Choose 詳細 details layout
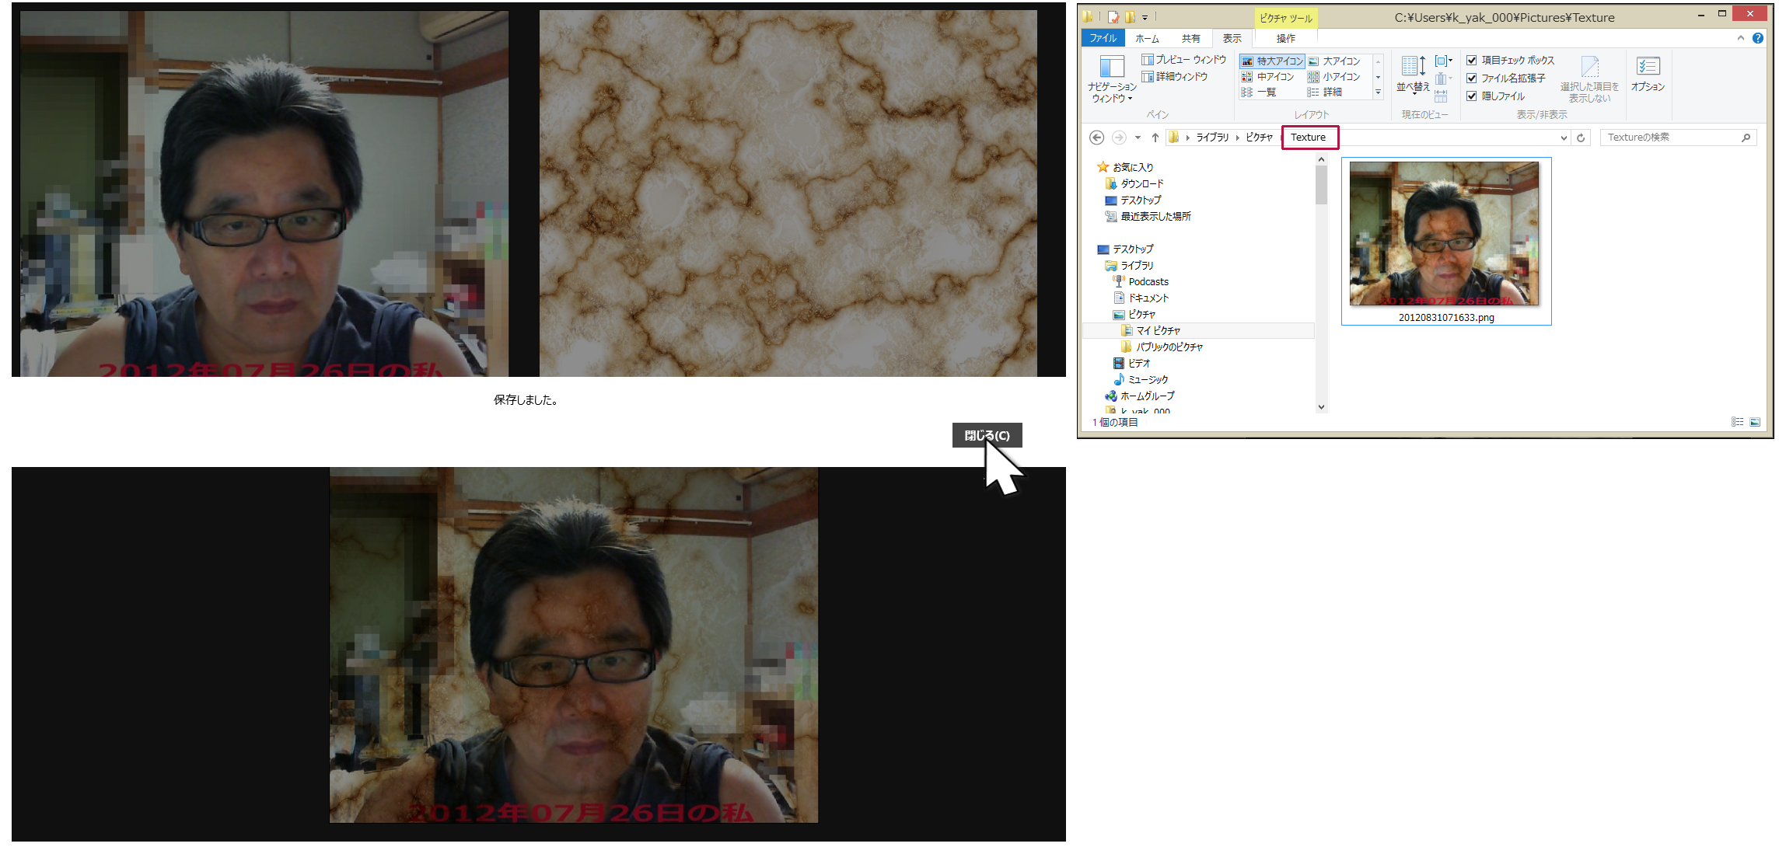 1326,92
